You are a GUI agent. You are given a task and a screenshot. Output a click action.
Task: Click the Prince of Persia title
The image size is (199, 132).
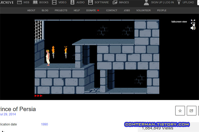[x=18, y=109]
